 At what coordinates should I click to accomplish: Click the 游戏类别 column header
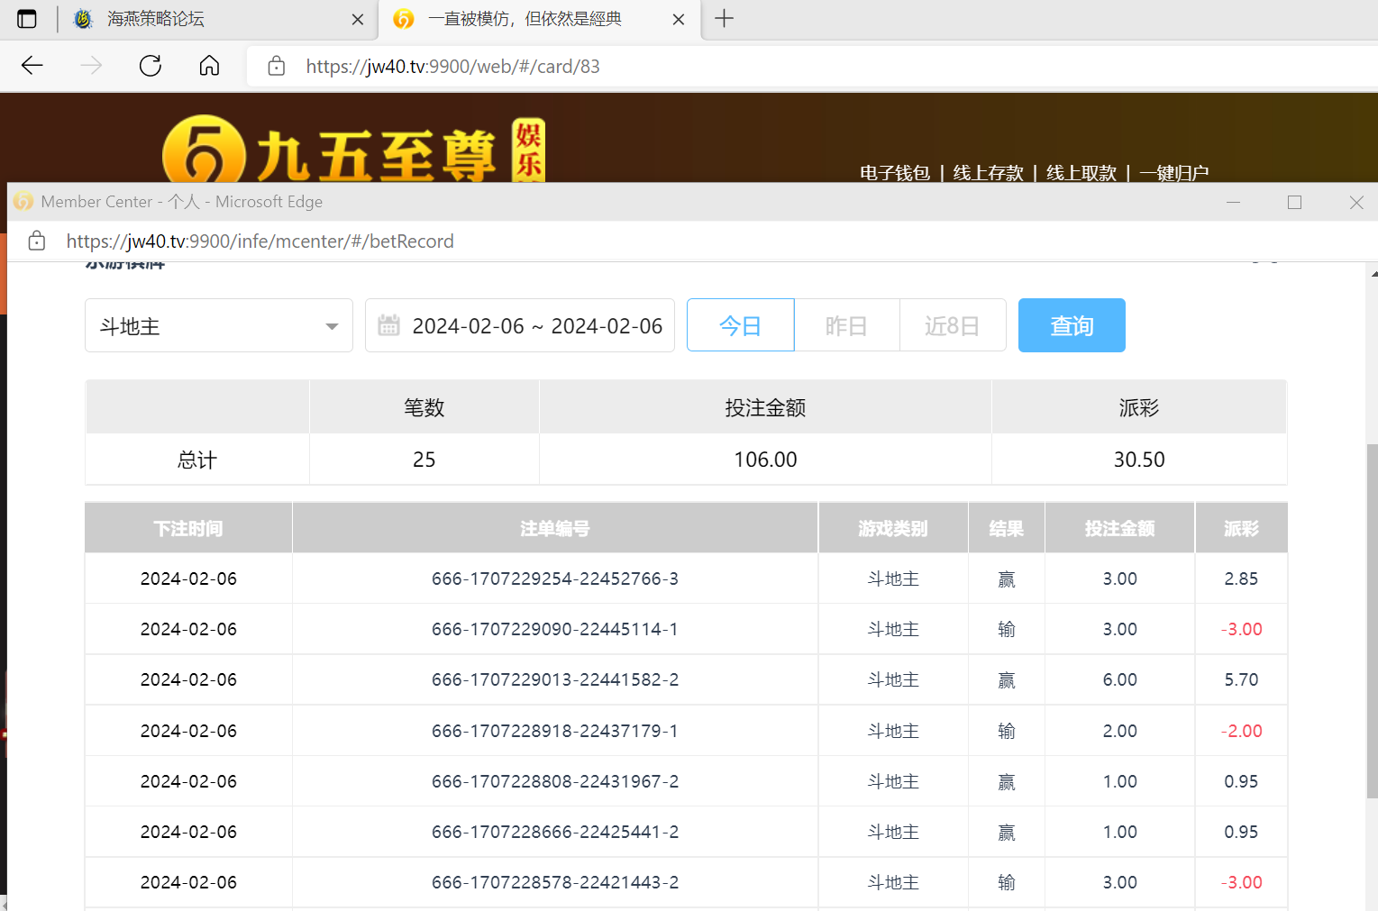(893, 528)
